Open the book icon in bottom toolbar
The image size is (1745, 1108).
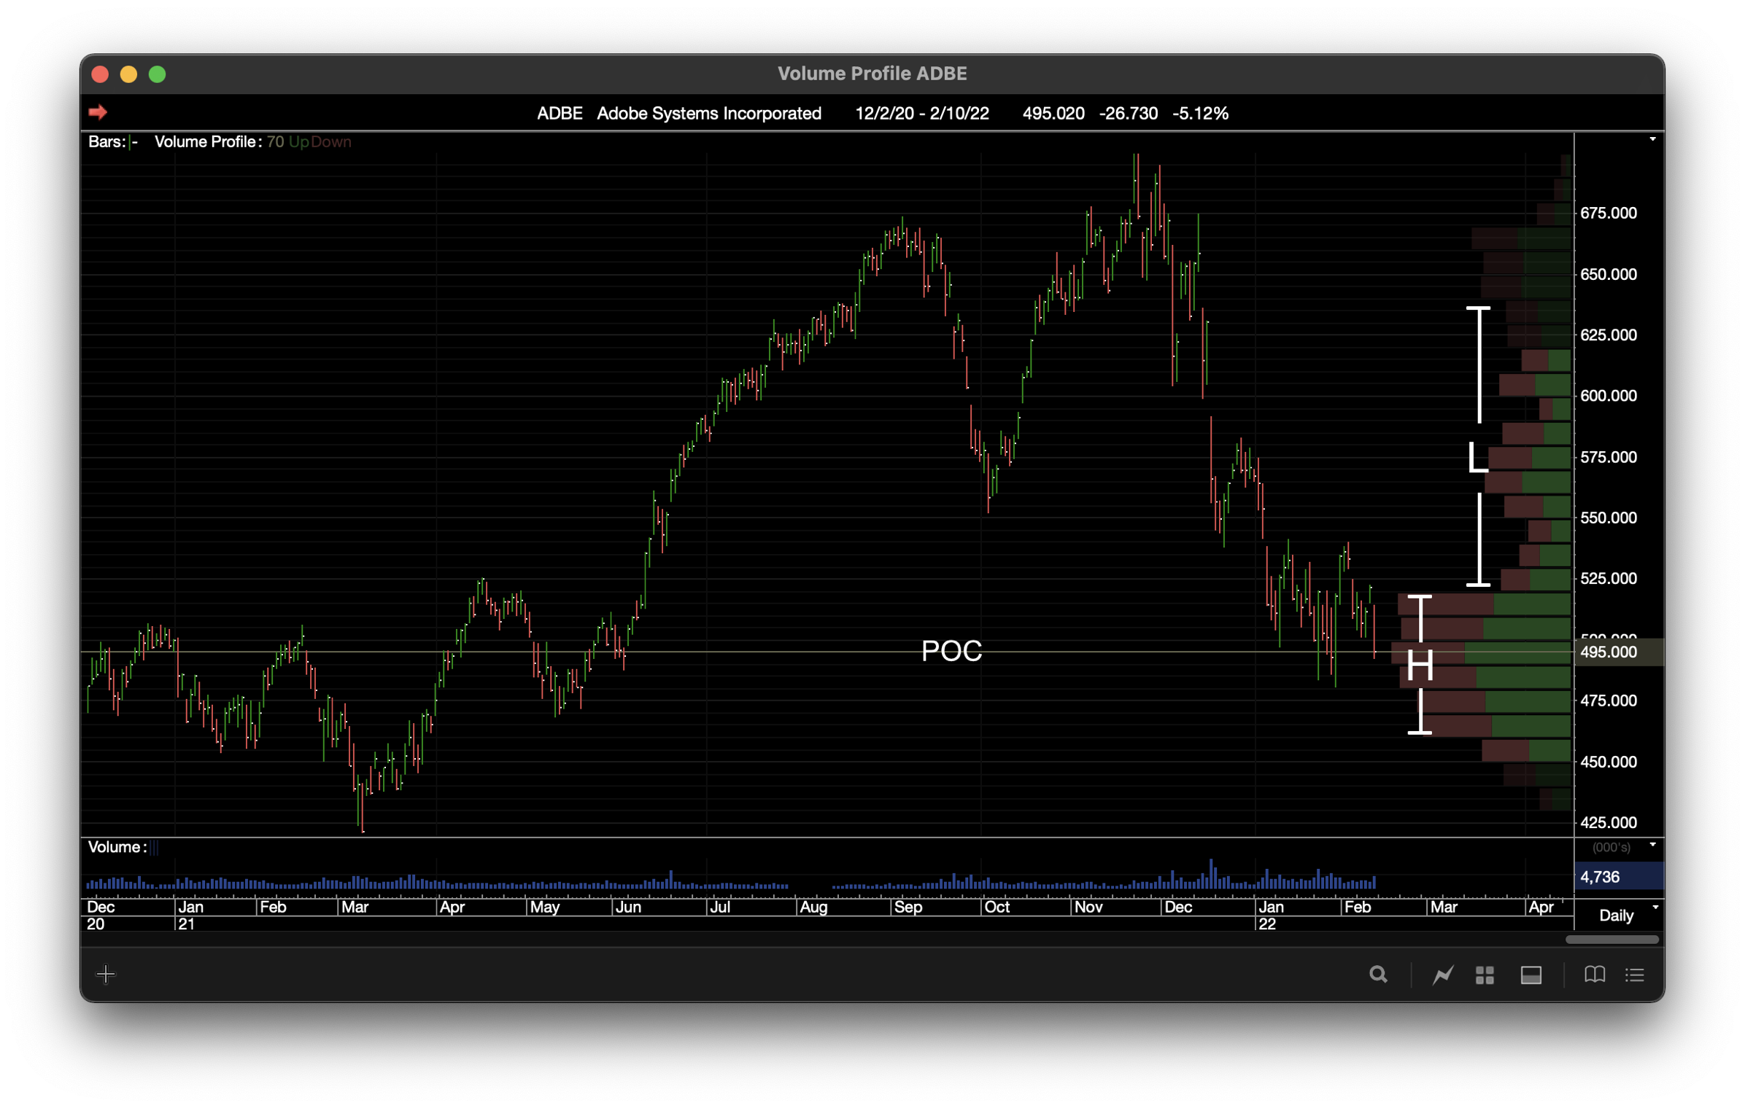[1594, 975]
